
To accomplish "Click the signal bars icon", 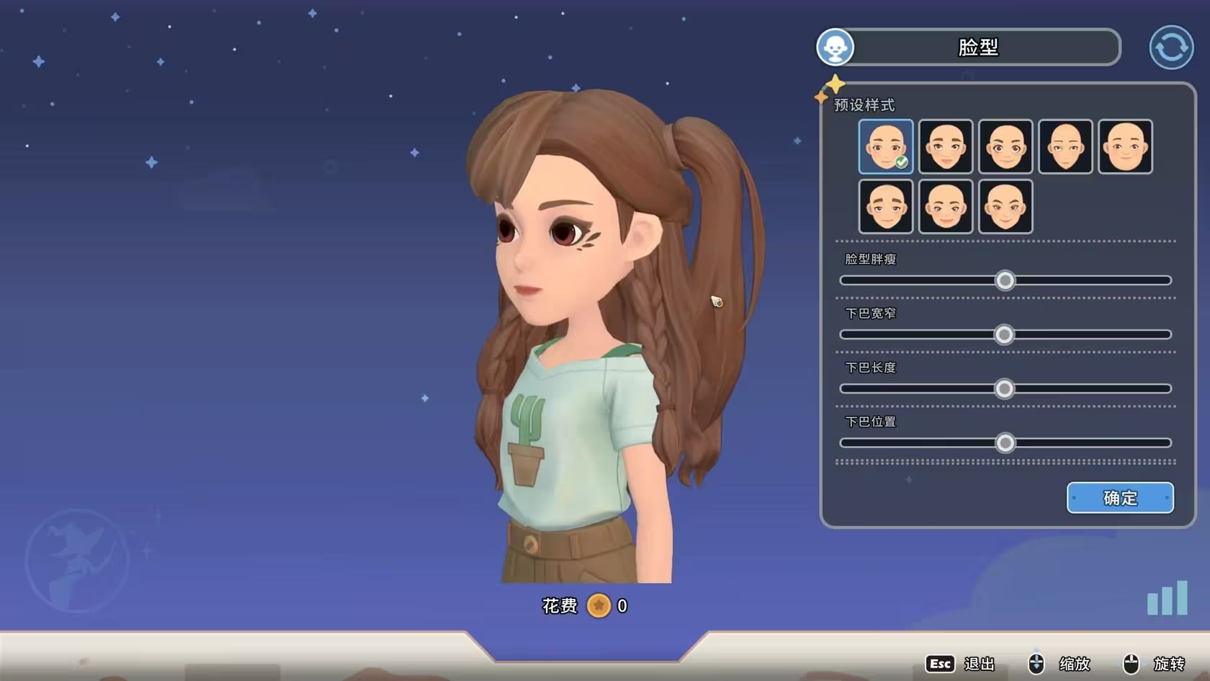I will (x=1167, y=597).
